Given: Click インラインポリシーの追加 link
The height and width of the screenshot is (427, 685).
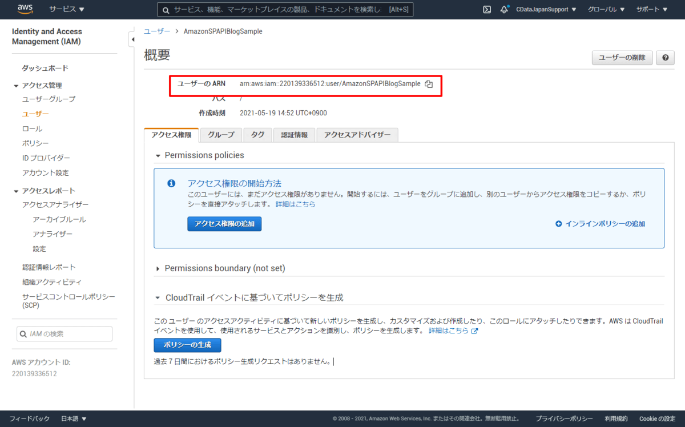Looking at the screenshot, I should point(605,224).
